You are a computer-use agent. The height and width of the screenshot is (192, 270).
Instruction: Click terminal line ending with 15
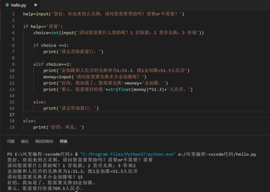point(45,177)
